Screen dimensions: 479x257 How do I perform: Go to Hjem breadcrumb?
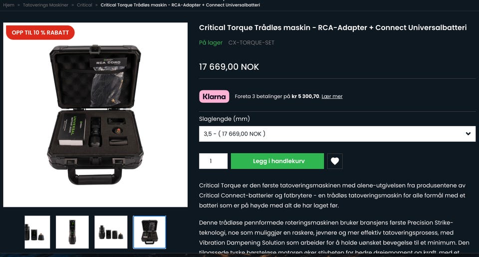[x=8, y=5]
